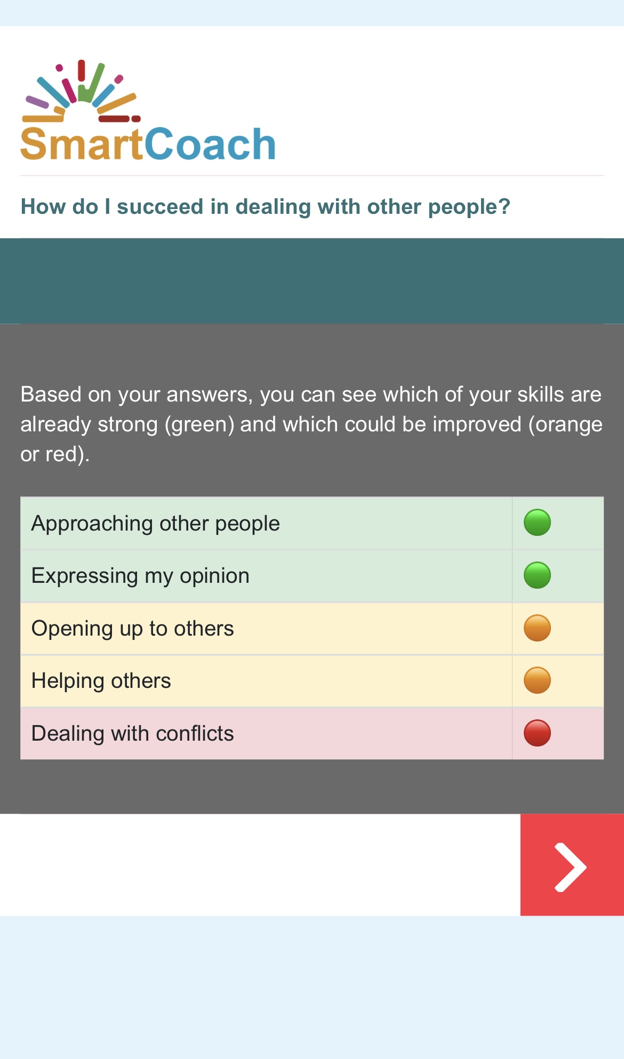Select the 'Helping others' skill label
The height and width of the screenshot is (1059, 624).
pyautogui.click(x=101, y=681)
